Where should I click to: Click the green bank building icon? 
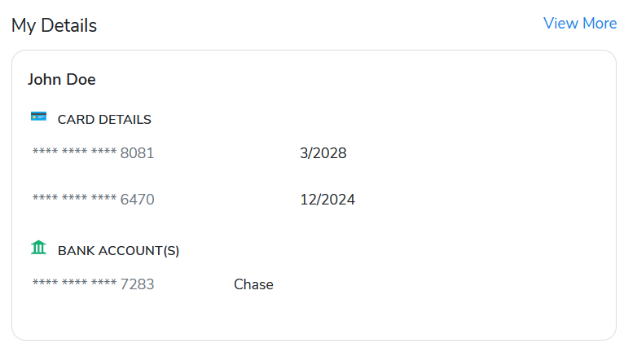click(x=38, y=247)
